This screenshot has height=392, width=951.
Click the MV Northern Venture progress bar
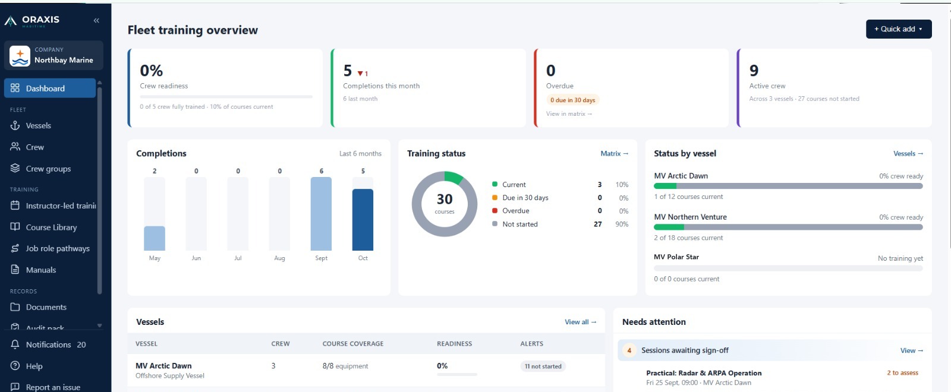788,227
